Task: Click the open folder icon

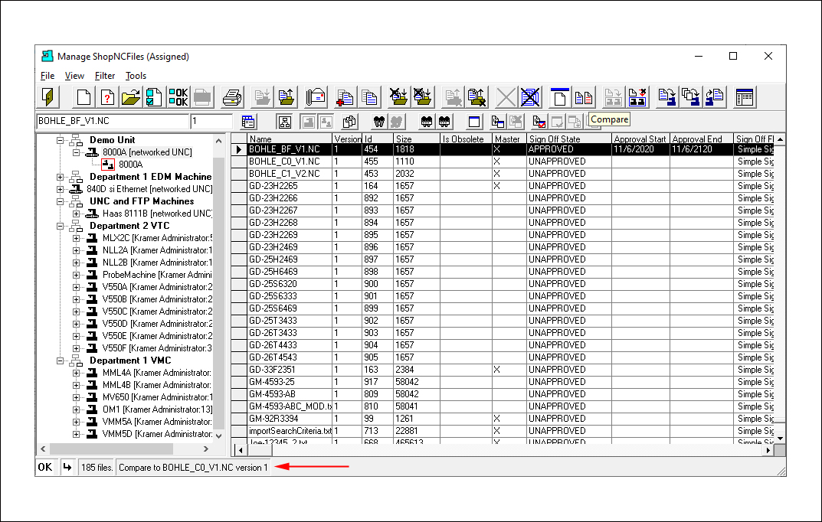Action: 131,97
